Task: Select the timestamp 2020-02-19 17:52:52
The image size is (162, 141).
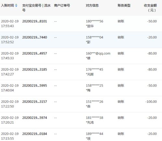Action: click(x=10, y=40)
